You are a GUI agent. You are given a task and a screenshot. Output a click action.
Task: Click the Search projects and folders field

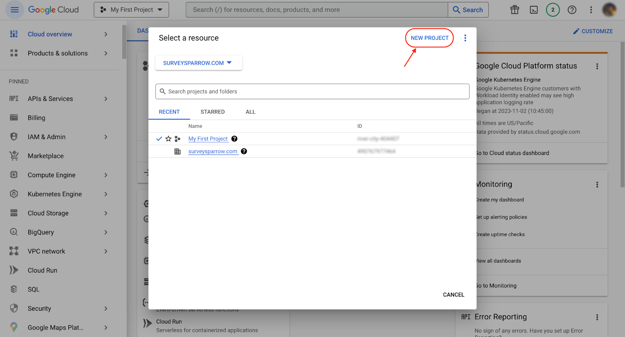(x=312, y=91)
